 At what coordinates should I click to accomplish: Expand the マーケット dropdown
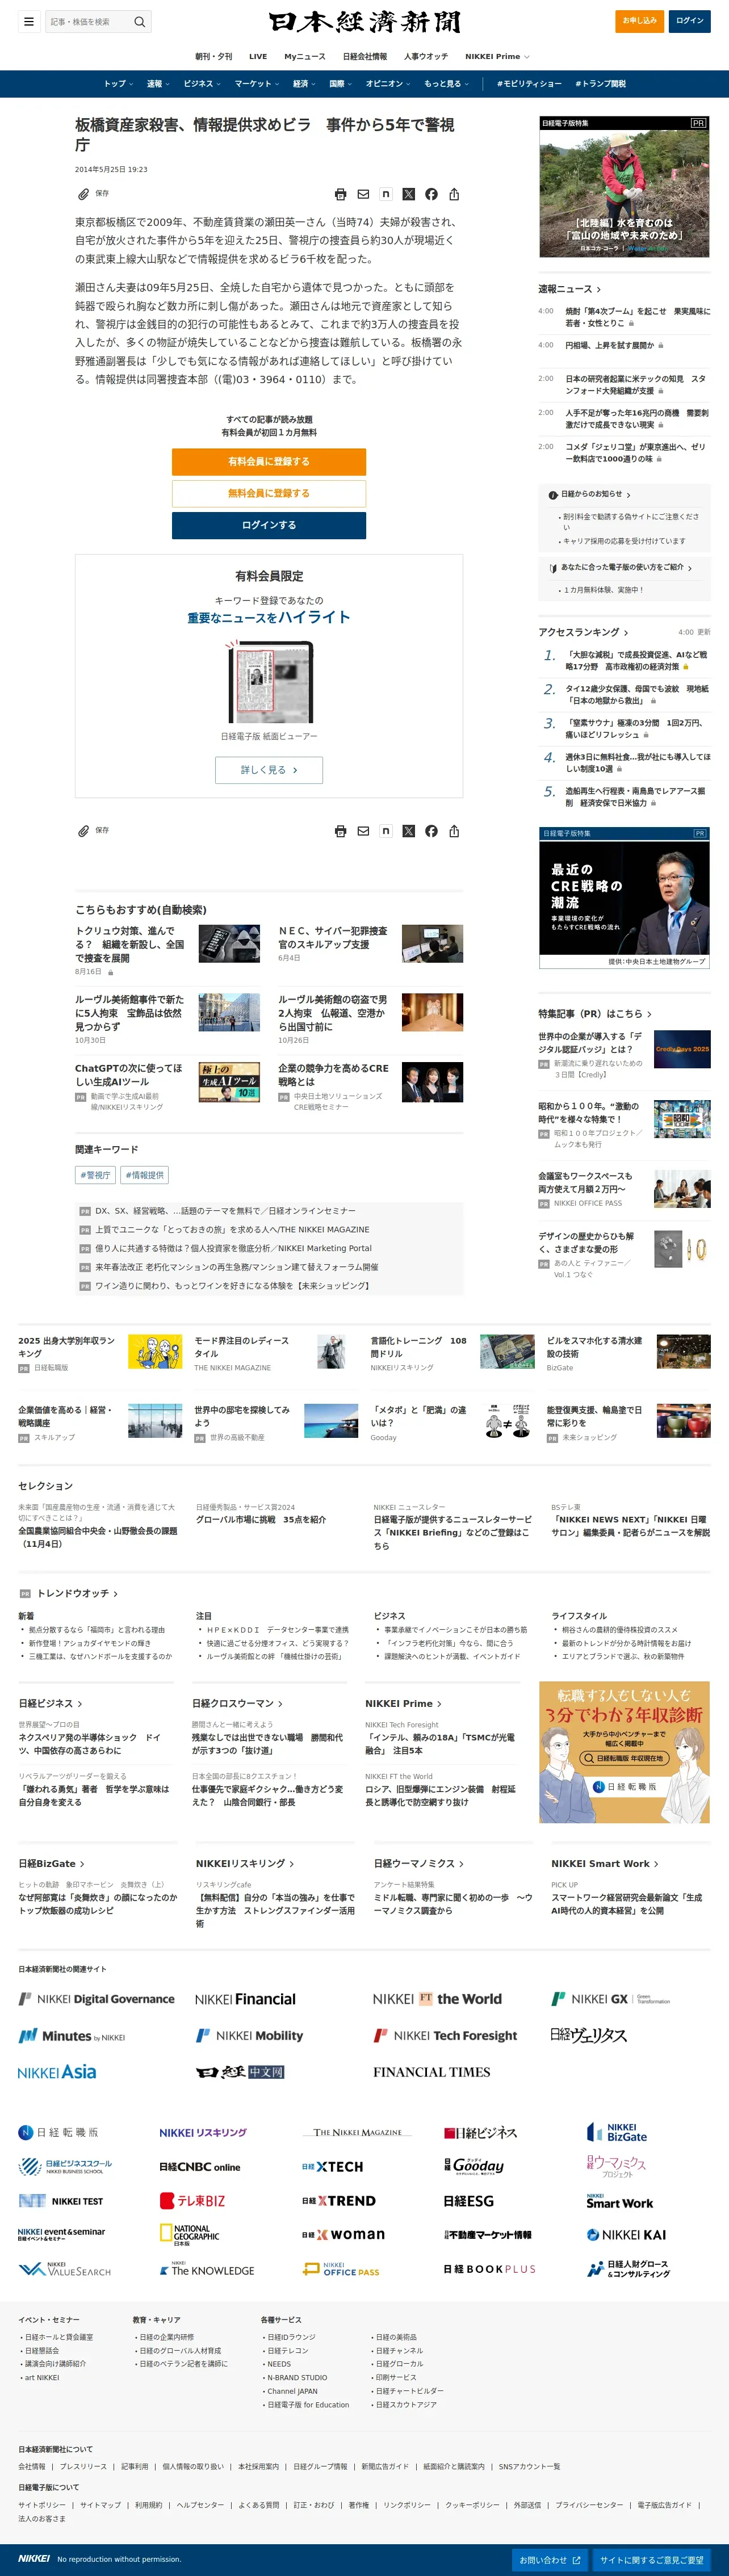[x=256, y=84]
